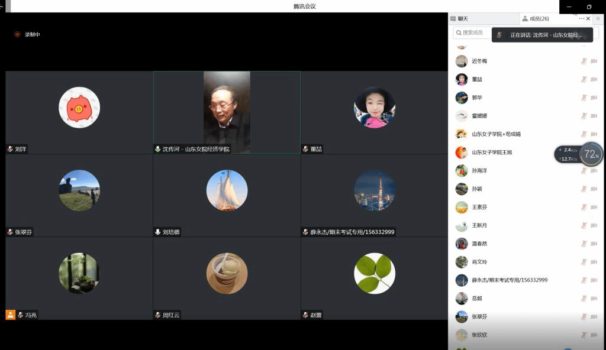The image size is (606, 350).
Task: Click the orange host badge on 冯亮's tile
Action: pos(10,315)
